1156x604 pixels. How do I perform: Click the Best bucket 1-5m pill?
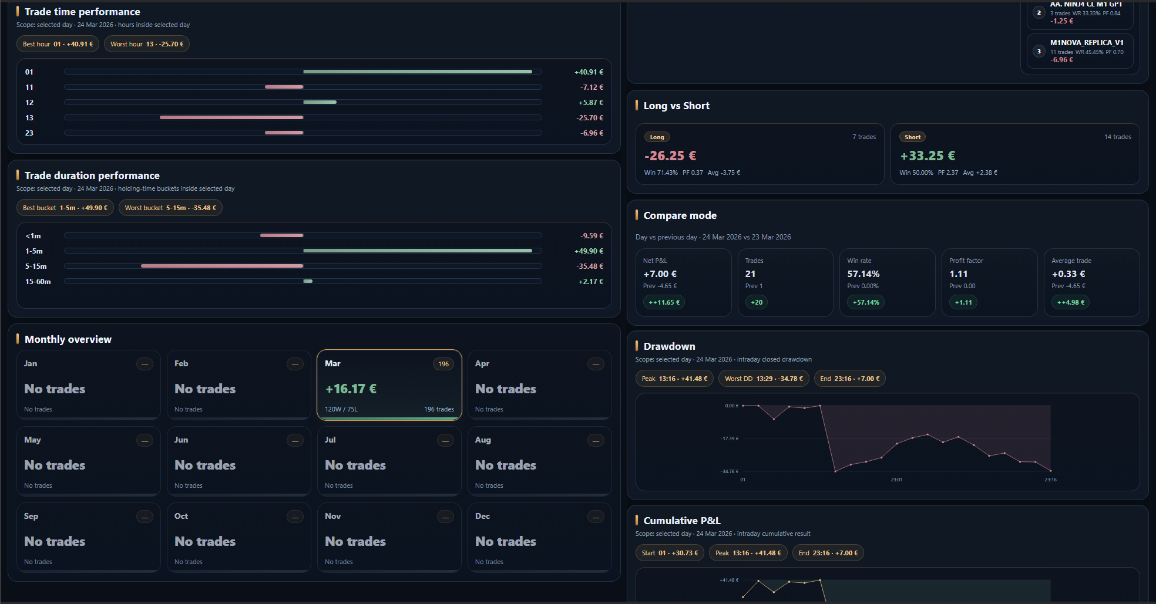click(65, 208)
